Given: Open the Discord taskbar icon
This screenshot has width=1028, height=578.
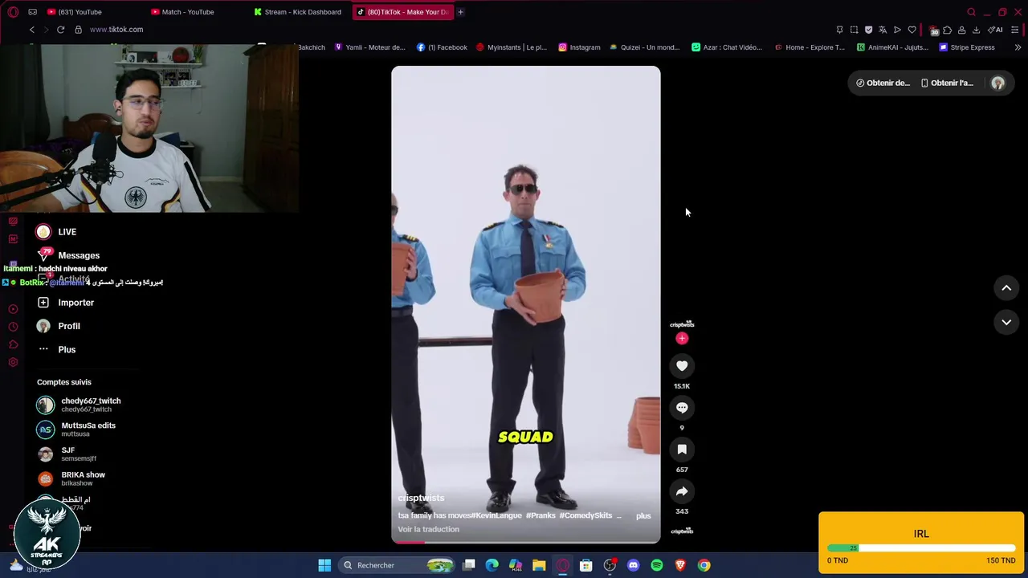Looking at the screenshot, I should (x=633, y=565).
